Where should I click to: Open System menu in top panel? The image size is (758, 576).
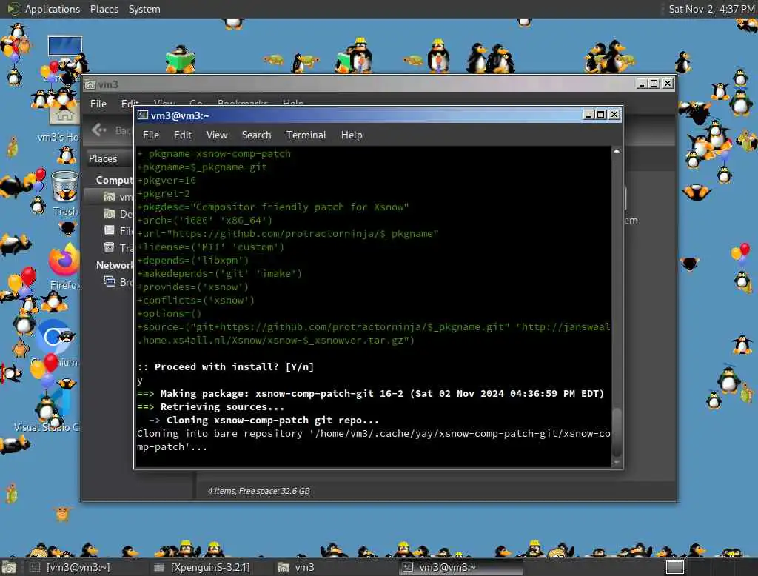pyautogui.click(x=144, y=9)
